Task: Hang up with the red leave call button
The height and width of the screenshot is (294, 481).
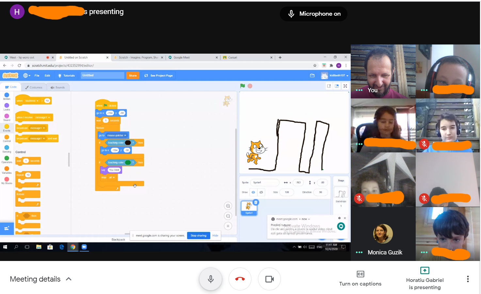Action: click(240, 279)
